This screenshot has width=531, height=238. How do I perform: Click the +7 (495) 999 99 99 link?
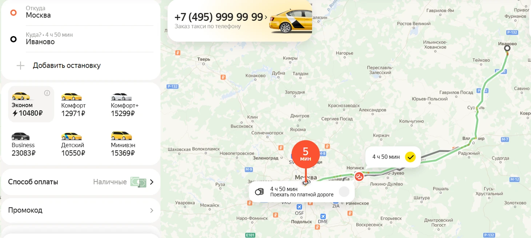pyautogui.click(x=219, y=17)
